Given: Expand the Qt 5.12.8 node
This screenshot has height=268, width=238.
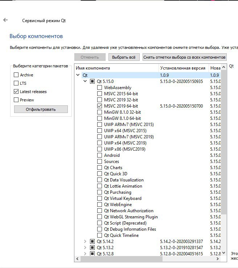Looking at the screenshot, I should 85,254.
